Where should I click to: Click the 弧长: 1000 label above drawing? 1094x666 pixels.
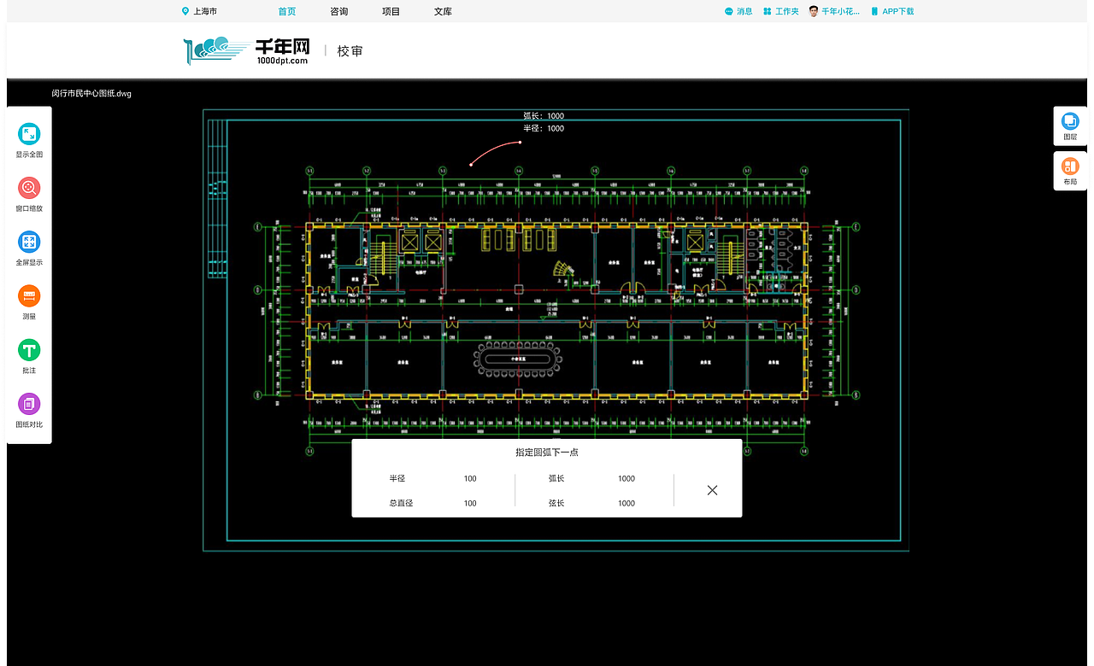click(544, 115)
